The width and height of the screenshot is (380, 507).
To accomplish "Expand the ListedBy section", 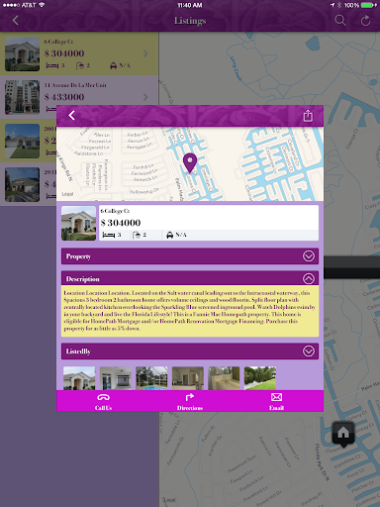I will (190, 352).
